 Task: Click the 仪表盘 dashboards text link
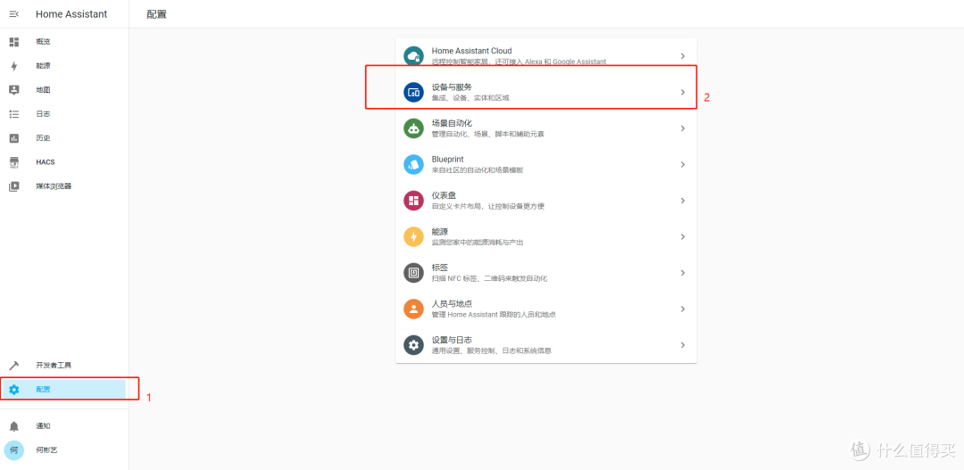[x=444, y=195]
